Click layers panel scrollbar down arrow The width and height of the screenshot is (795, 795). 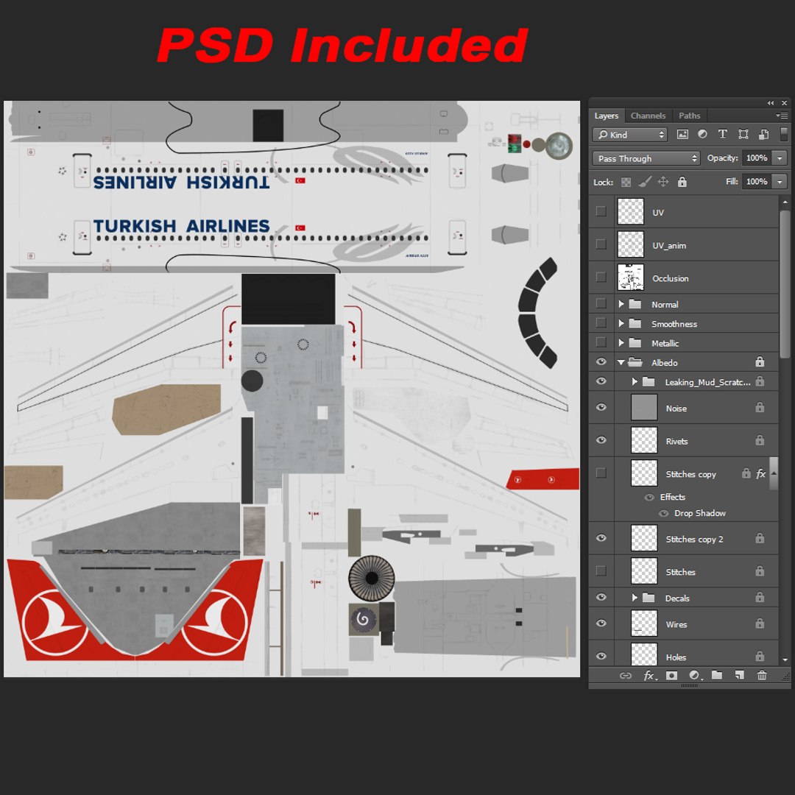785,660
